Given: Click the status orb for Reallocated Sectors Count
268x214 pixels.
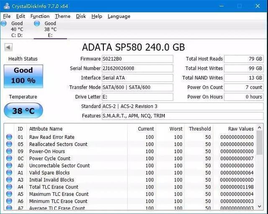Looking at the screenshot, I should [x=9, y=144].
